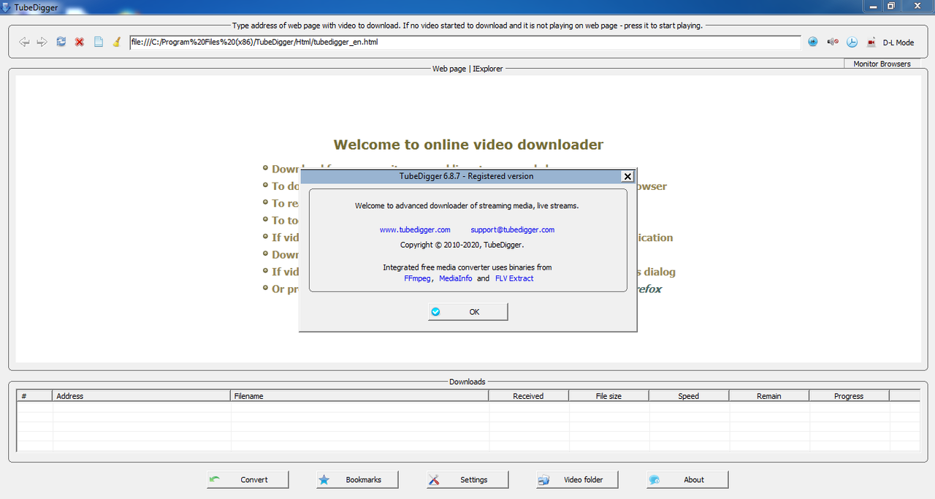Viewport: 935px width, 499px height.
Task: Open the FFmpeg link
Action: [419, 278]
